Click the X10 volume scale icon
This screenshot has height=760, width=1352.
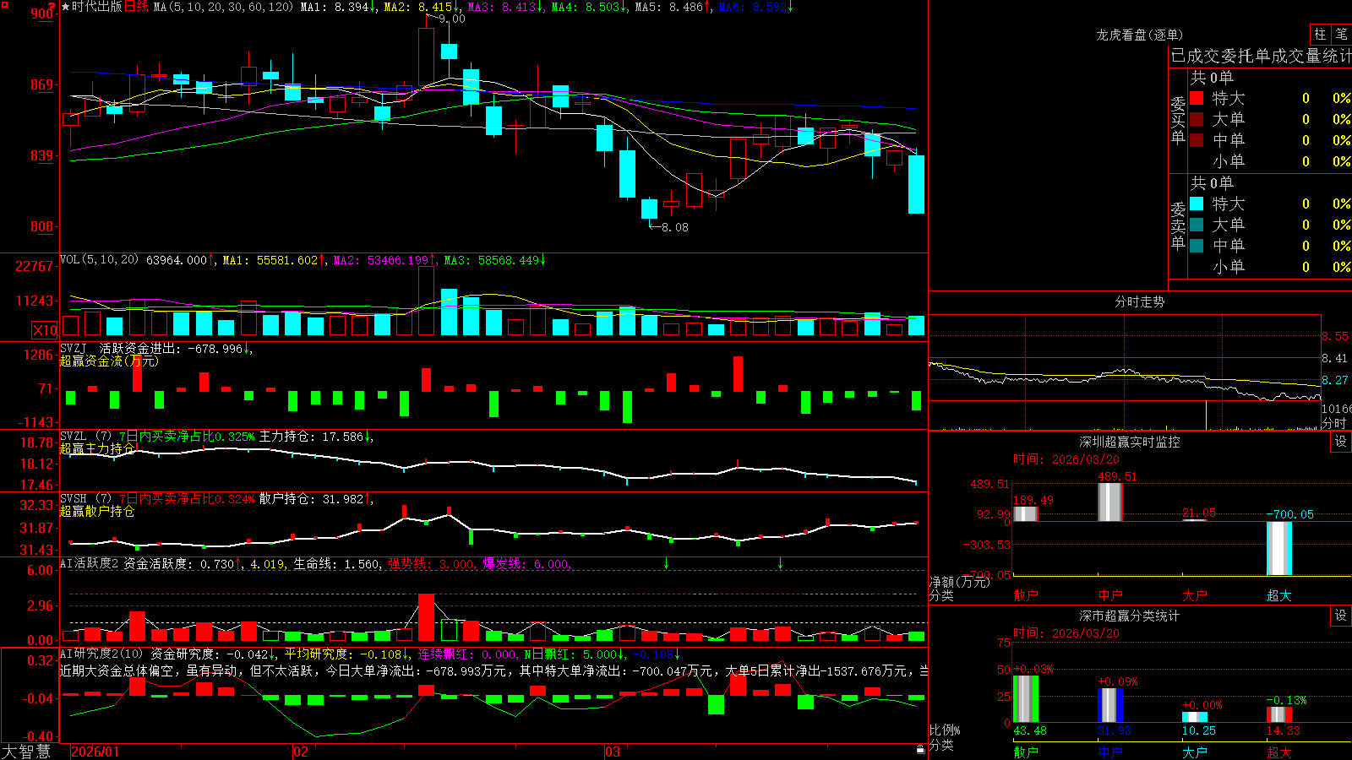45,330
